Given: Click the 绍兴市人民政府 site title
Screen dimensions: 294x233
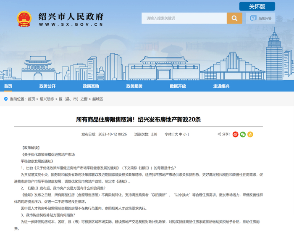Looking at the screenshot, I should coord(71,17).
